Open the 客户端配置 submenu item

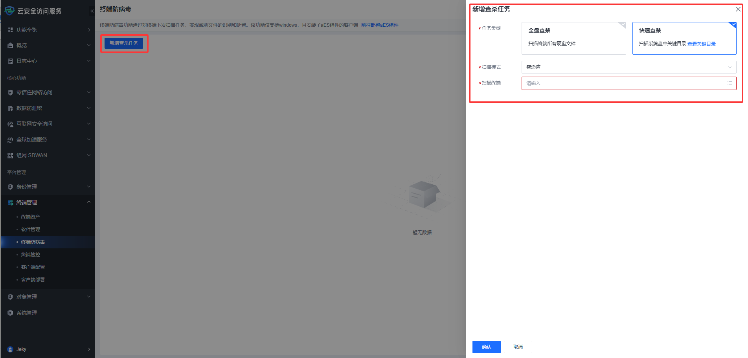(x=33, y=267)
